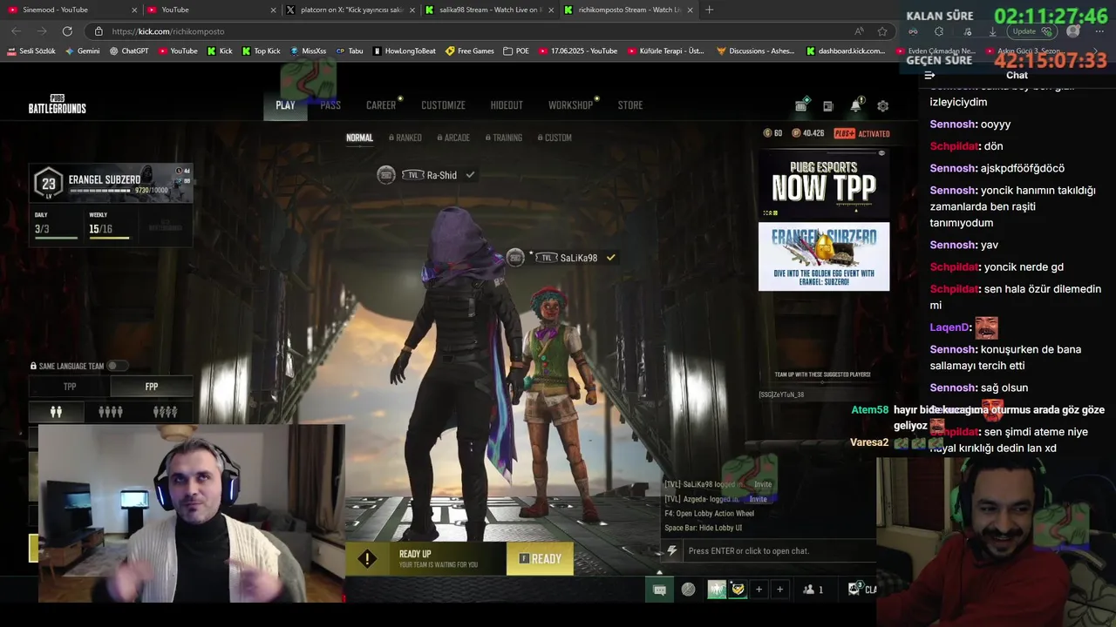Open the PLAY tab in PUBG menu
This screenshot has height=627, width=1116.
click(x=285, y=105)
